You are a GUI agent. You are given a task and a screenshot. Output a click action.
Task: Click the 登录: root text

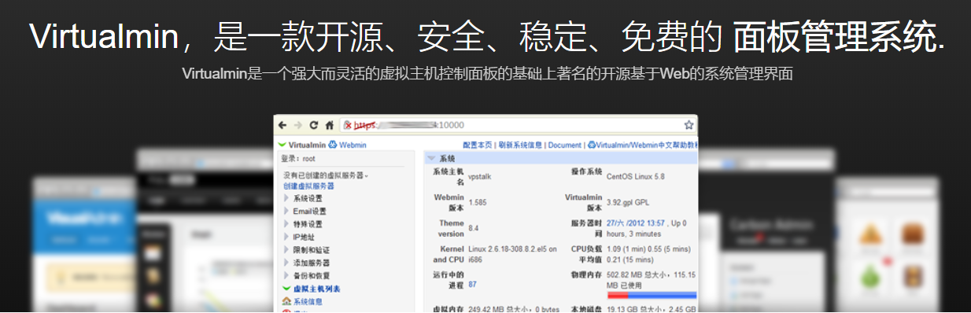click(x=298, y=158)
